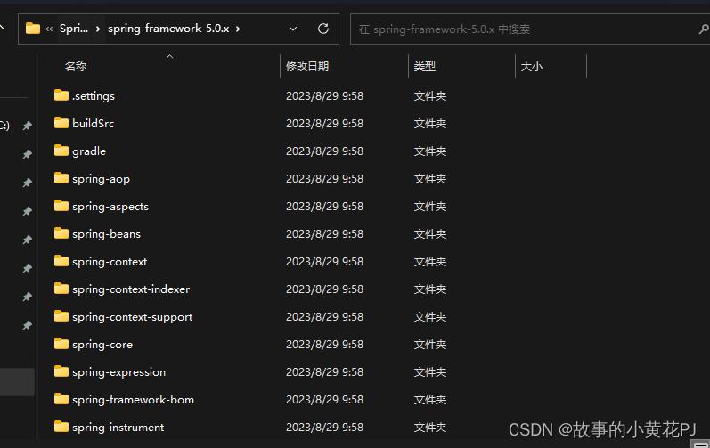Click the modified date of spring-core
The width and height of the screenshot is (710, 448).
324,345
